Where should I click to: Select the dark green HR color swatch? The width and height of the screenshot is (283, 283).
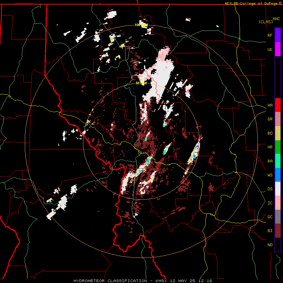click(278, 147)
